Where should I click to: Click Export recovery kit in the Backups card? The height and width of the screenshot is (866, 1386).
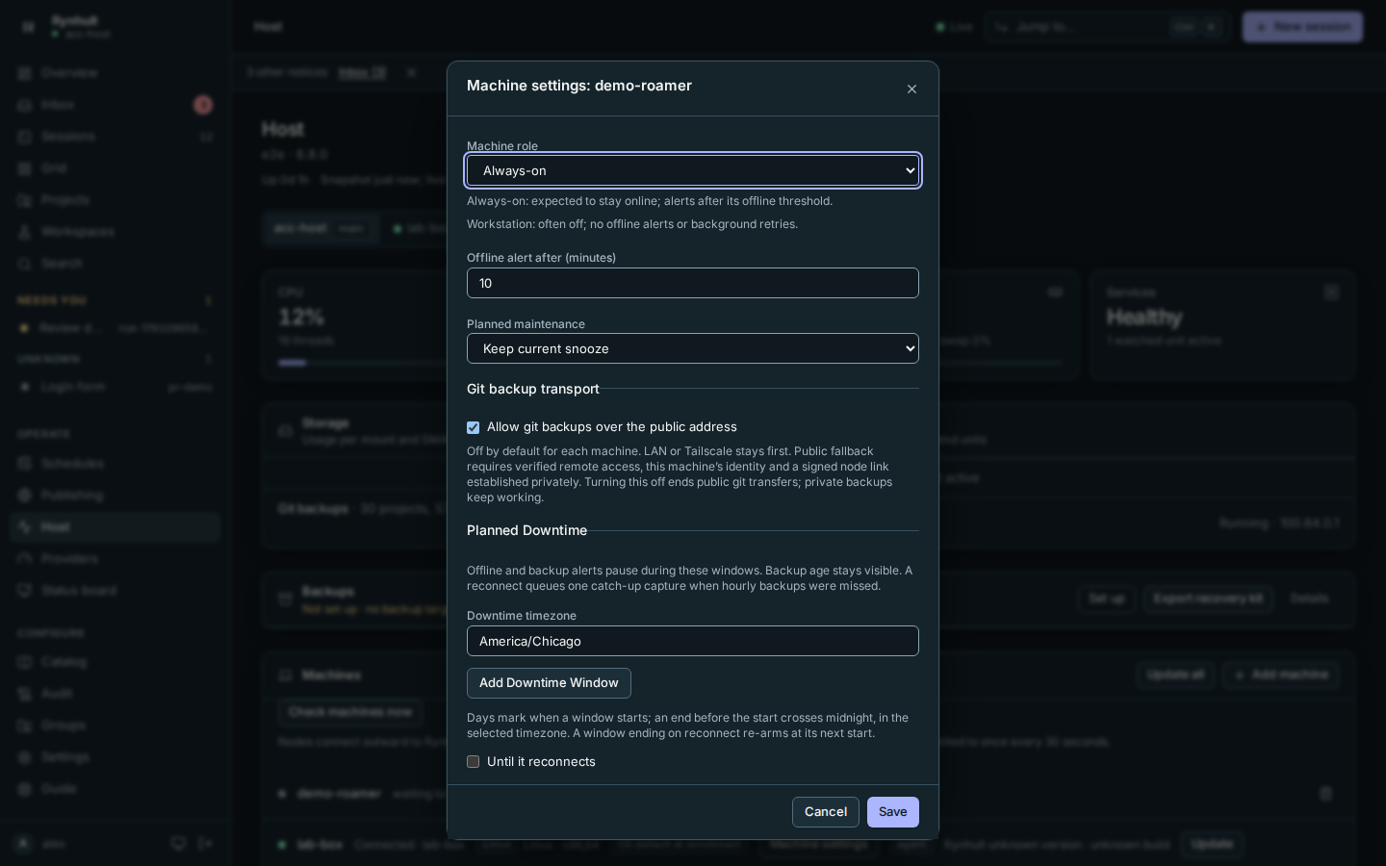[1208, 599]
